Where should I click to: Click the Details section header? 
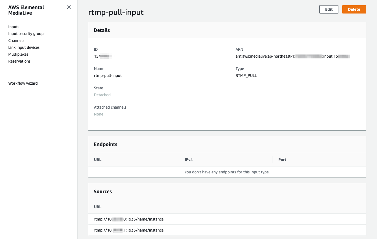tap(102, 30)
